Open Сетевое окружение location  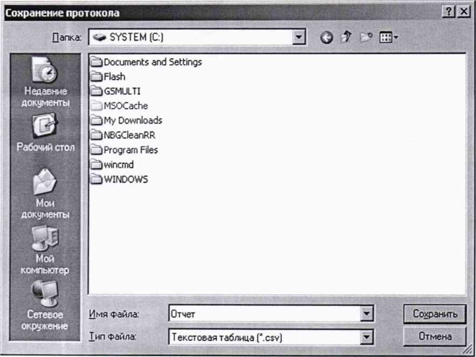tap(46, 305)
